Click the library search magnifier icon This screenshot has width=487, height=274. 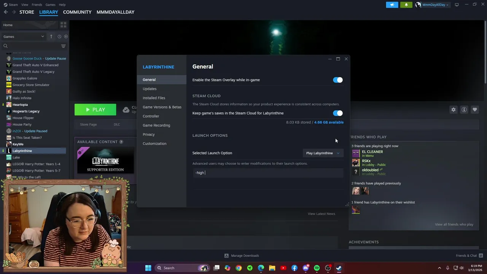pyautogui.click(x=5, y=46)
